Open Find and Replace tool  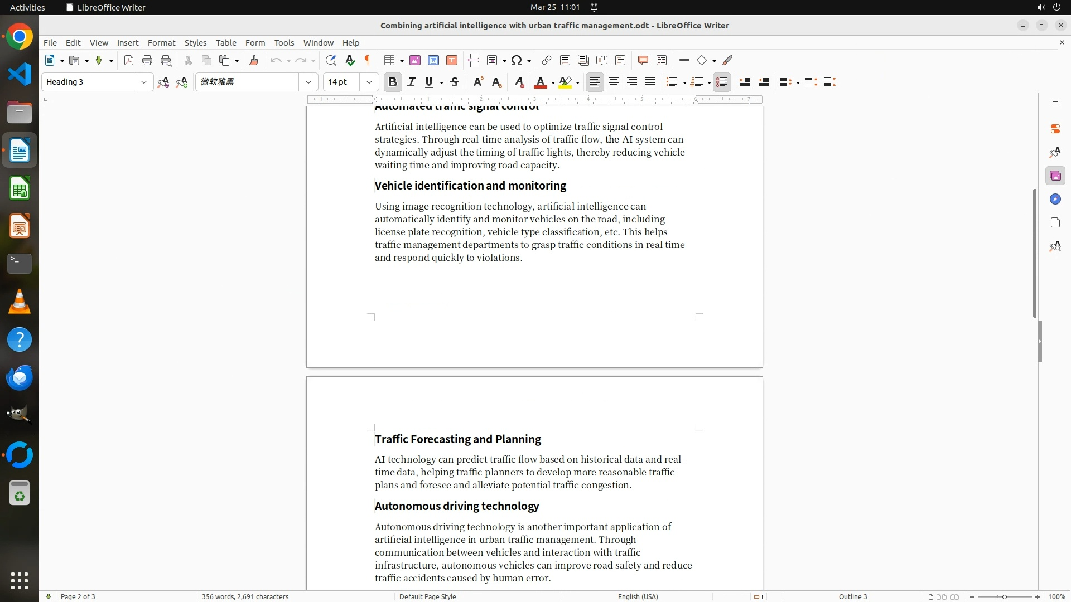[331, 61]
